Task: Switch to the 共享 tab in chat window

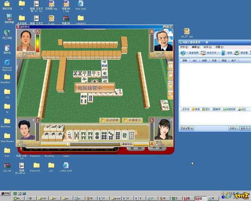Action: tap(214, 60)
